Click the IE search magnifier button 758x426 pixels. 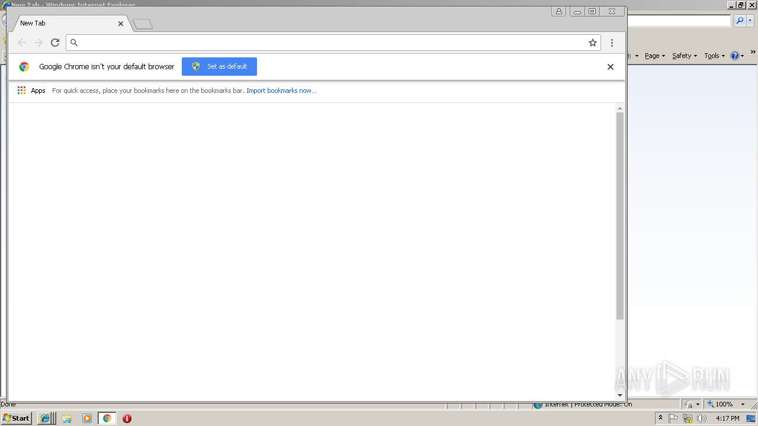740,21
